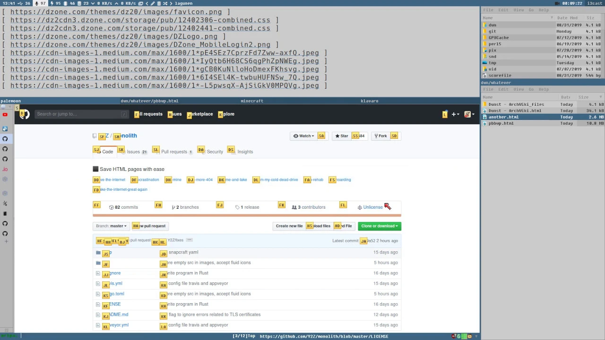605x340 pixels.
Task: Click the dwn folder icon in file manager
Action: point(485,25)
